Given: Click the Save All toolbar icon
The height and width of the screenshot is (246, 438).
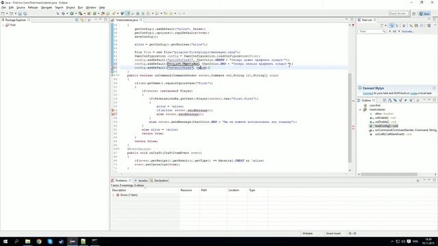Looking at the screenshot, I should pos(25,14).
